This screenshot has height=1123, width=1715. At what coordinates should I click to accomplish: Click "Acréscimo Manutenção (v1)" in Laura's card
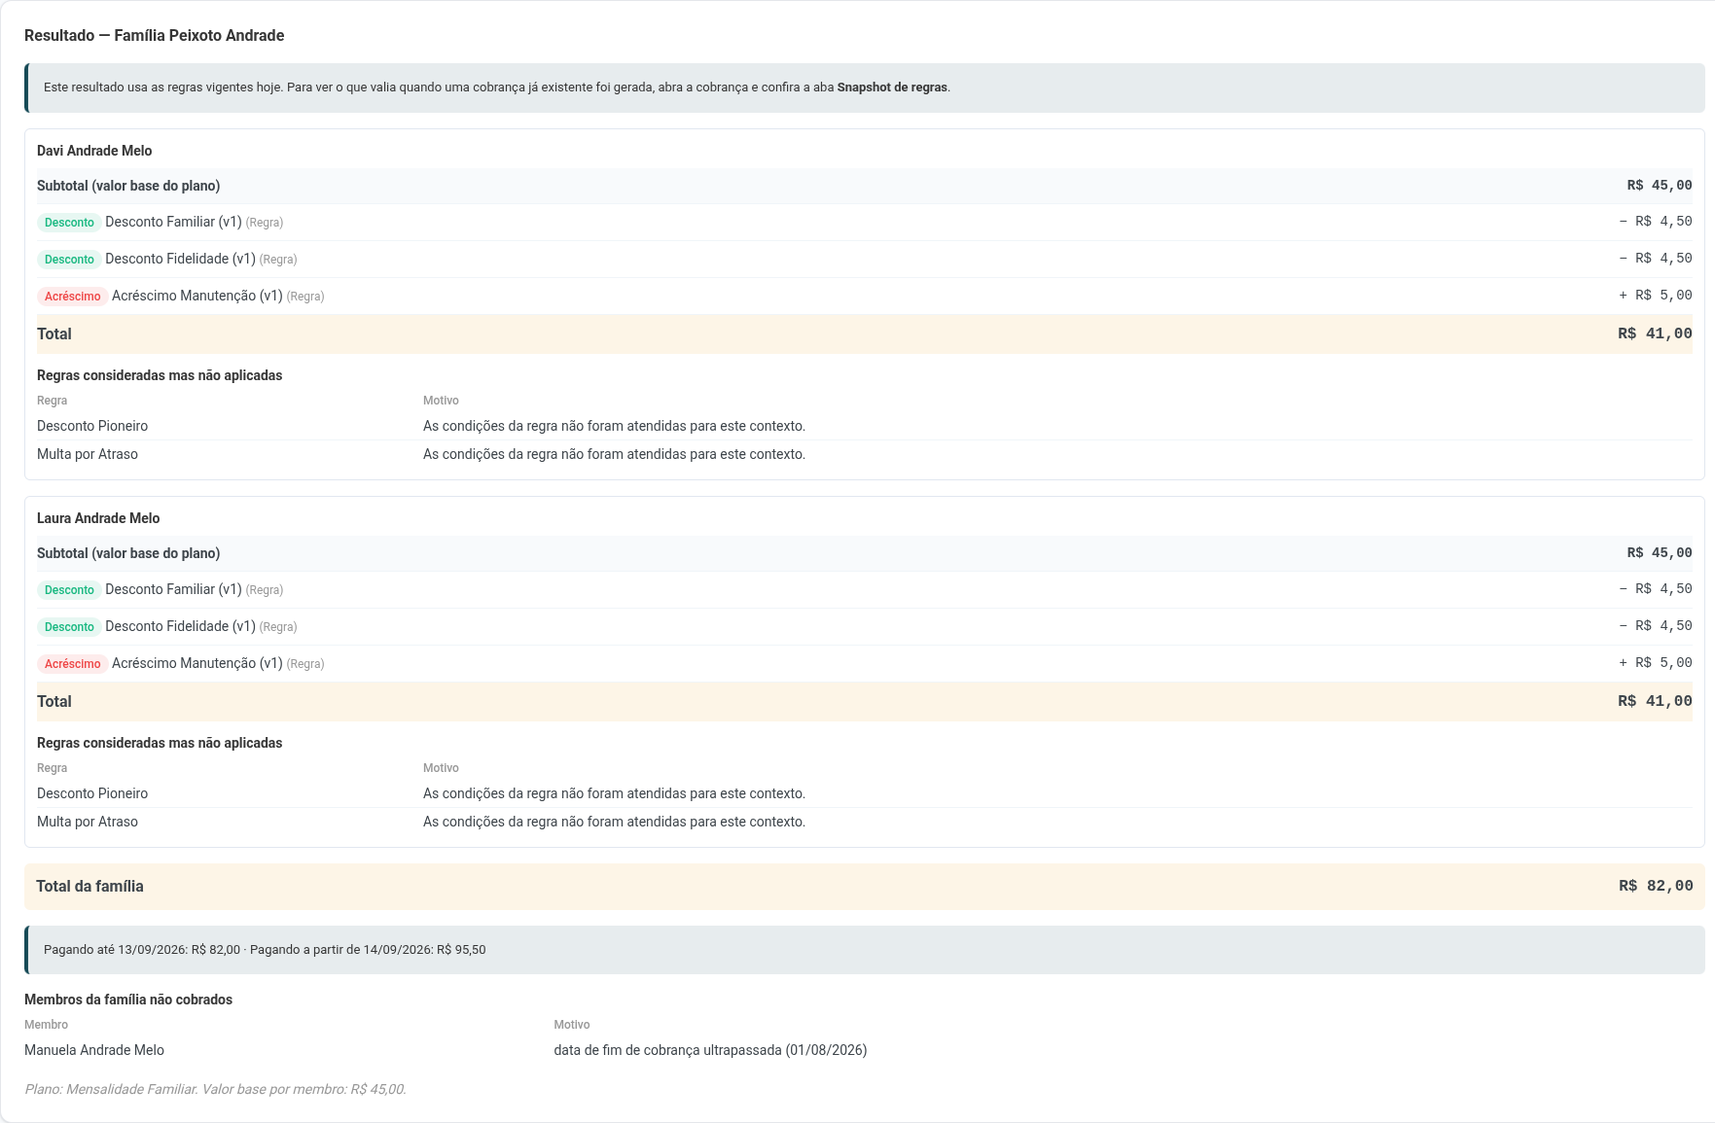pyautogui.click(x=197, y=663)
